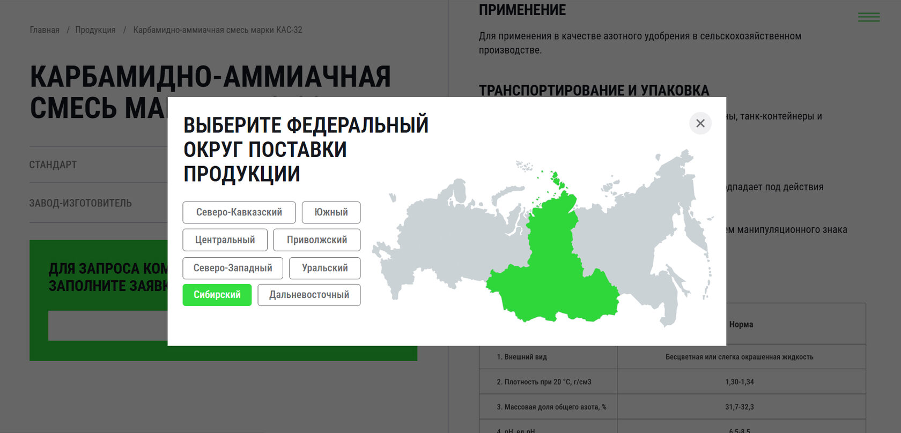Click '2. Плотность при 20 °C' cell
901x433 pixels.
(548, 382)
